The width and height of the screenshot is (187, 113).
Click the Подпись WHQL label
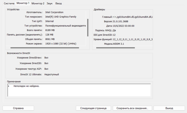point(104,30)
